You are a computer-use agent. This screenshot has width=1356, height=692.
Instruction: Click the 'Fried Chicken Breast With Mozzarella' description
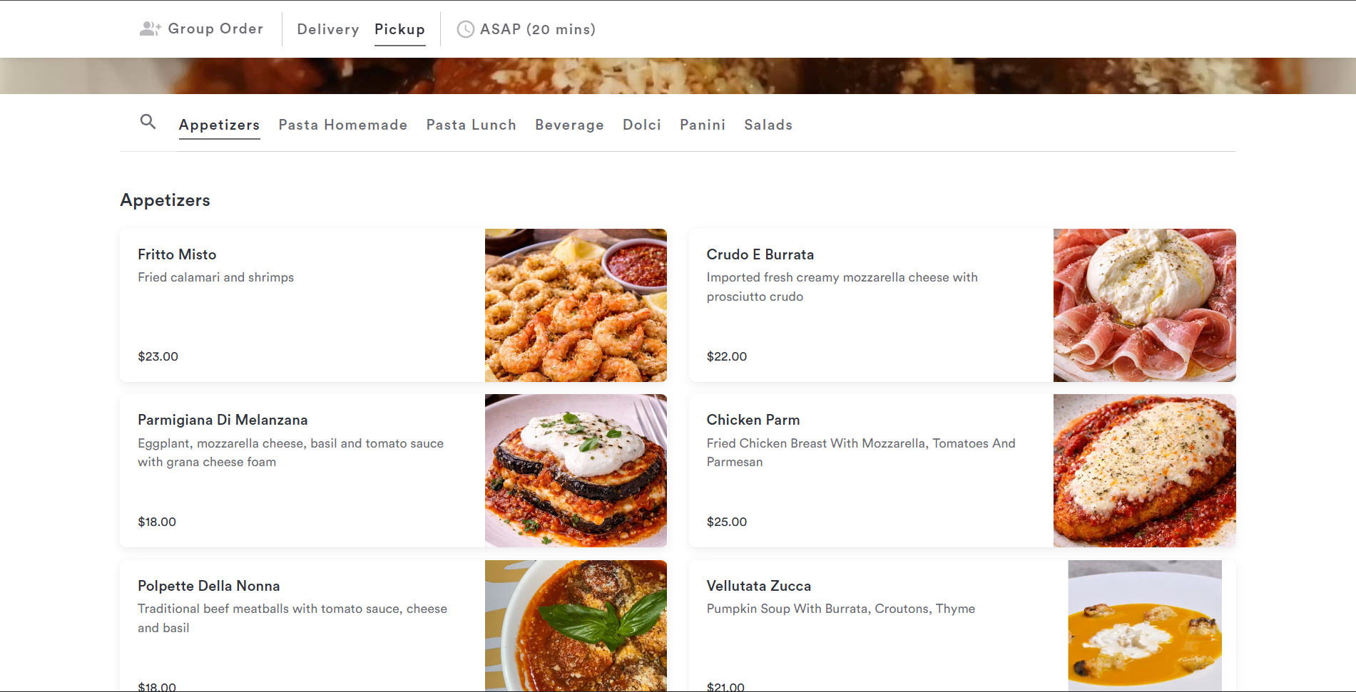(861, 453)
